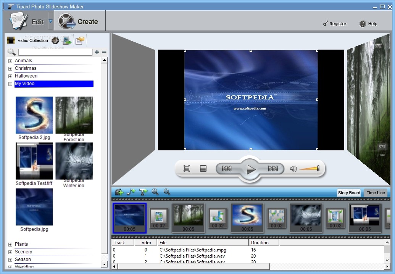This screenshot has height=274, width=395.
Task: Mute audio via the speaker icon
Action: 293,168
